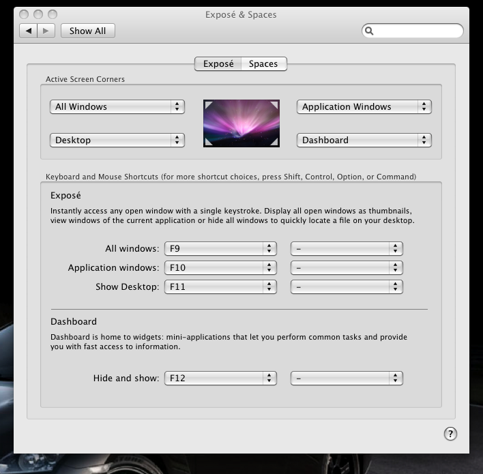483x474 pixels.
Task: Open the All windows mouse shortcut dropdown
Action: pyautogui.click(x=347, y=248)
